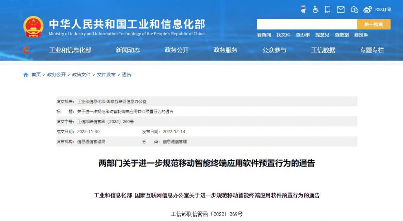Select 工信数据 in navigation bar
403x221 pixels.
[323, 50]
